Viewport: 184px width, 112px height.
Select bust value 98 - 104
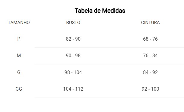pos(73,72)
